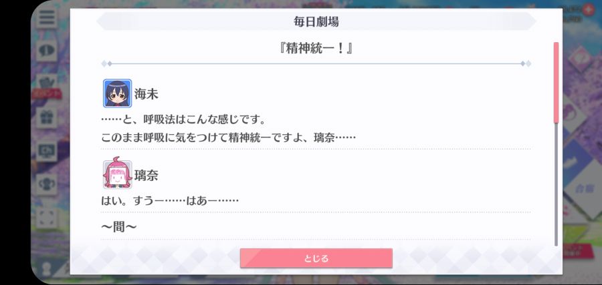Image resolution: width=602 pixels, height=285 pixels.
Task: Close the dialog with the とじる button
Action: coord(316,258)
